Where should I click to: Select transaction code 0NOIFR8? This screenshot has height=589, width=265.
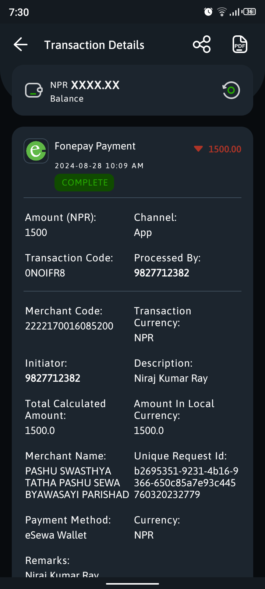[45, 273]
